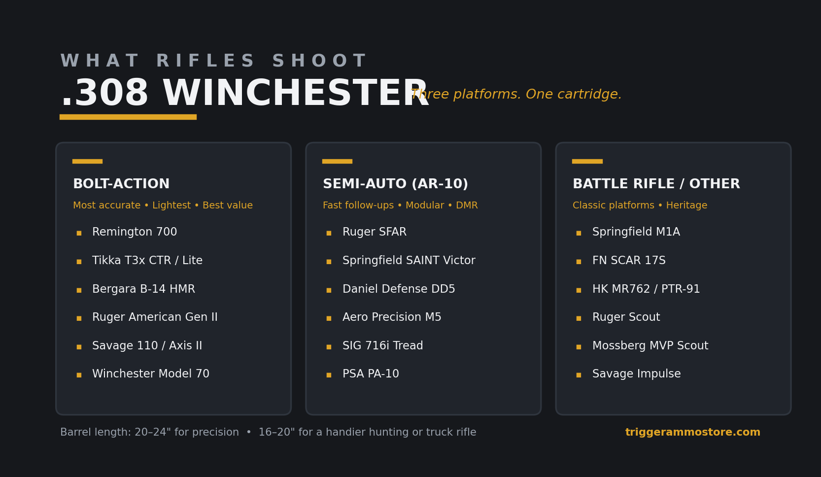Click the gold accent bar above BOLT-ACTION

pyautogui.click(x=87, y=161)
